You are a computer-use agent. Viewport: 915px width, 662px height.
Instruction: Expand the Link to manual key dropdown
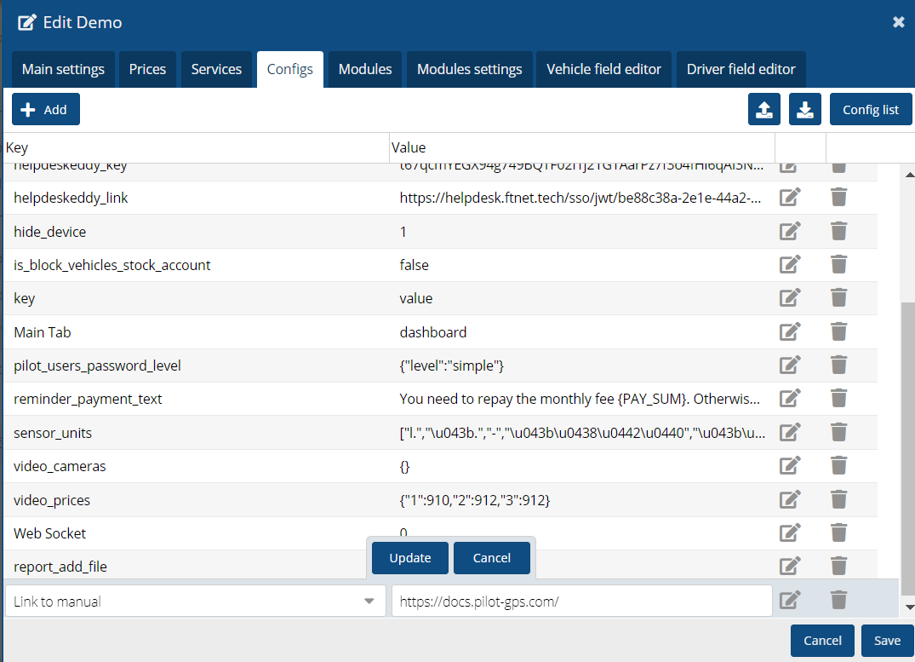(x=369, y=602)
